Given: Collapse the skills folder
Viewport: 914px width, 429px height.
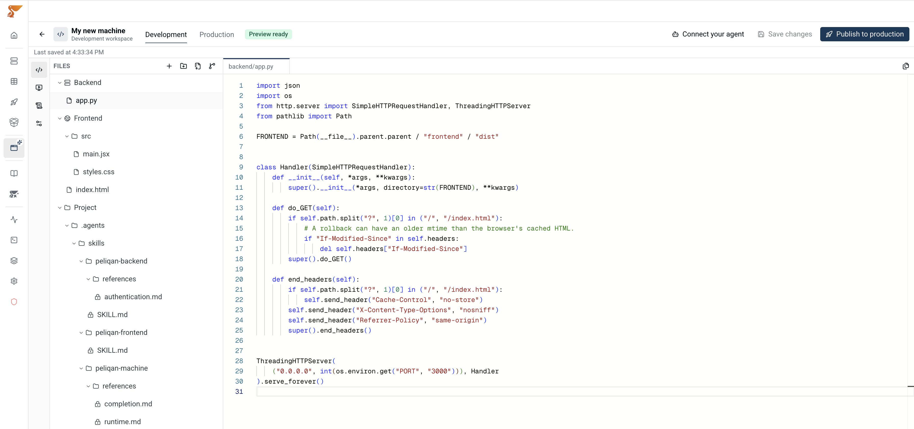Looking at the screenshot, I should pyautogui.click(x=74, y=243).
